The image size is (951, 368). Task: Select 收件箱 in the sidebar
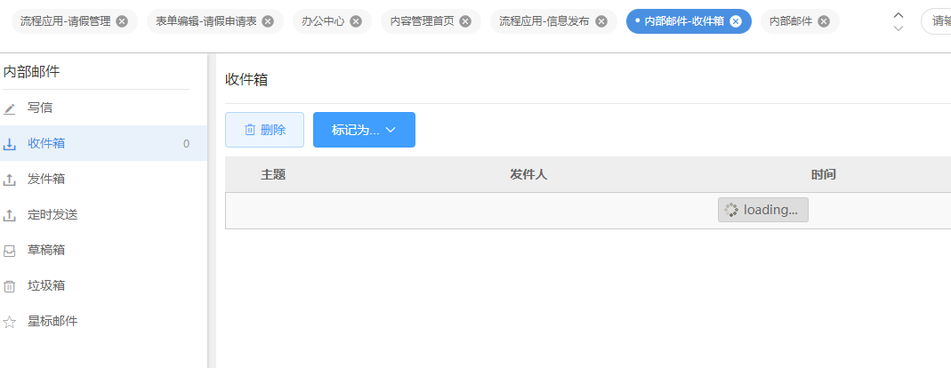103,143
